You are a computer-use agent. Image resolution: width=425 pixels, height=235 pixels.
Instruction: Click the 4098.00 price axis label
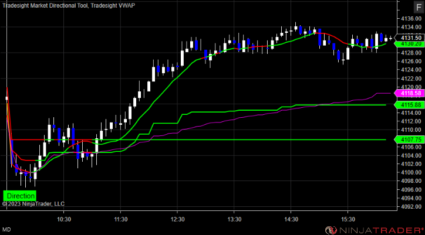coord(411,181)
